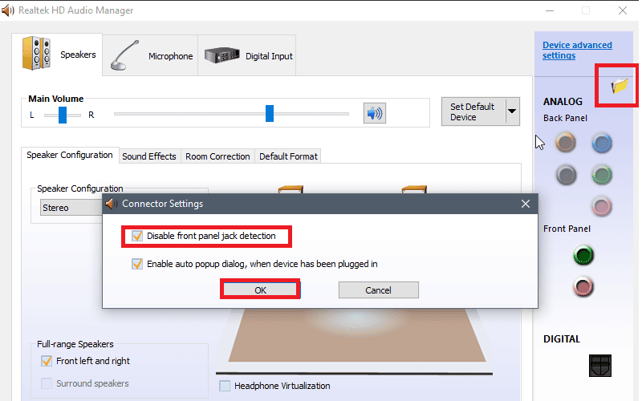
Task: Click the gray back panel jack
Action: [x=566, y=175]
